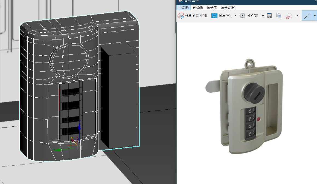Screen dimensions: 317x184
Task: Click the 새로 만들기(N) new snip button
Action: [x=192, y=16]
